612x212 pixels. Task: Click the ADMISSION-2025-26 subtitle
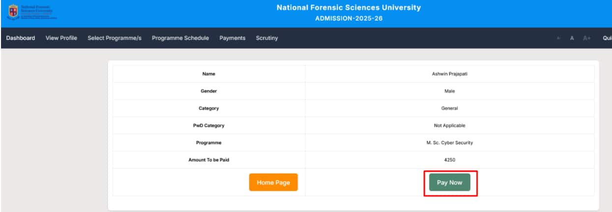click(349, 19)
